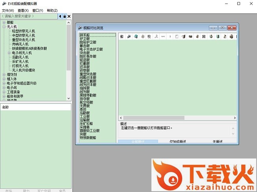Click the ship icon in comparison window title
Viewport: 257px width, 192px height.
pyautogui.click(x=80, y=28)
